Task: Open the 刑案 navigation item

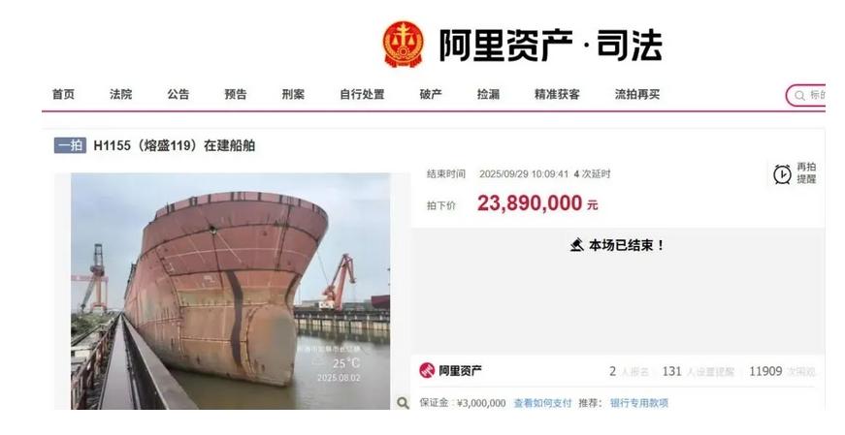Action: pos(293,94)
